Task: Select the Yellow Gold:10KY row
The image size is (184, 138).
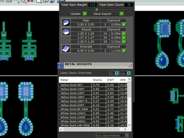Action: point(93,89)
